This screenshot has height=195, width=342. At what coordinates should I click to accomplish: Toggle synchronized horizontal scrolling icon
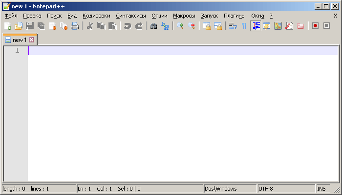coord(218,26)
